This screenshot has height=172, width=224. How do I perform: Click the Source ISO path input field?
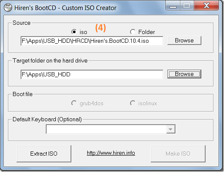[92, 41]
